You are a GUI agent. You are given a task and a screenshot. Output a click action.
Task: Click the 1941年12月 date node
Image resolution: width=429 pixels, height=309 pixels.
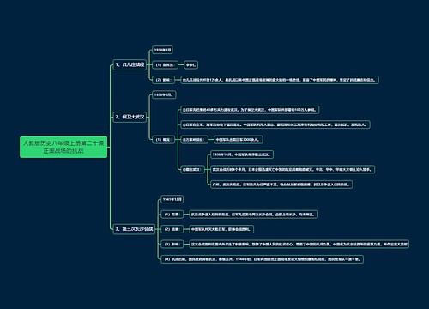click(x=172, y=199)
